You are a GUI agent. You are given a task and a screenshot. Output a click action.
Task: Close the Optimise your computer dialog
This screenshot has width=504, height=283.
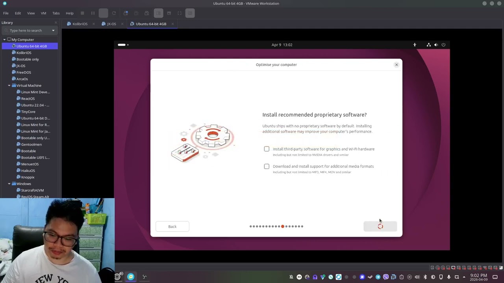coord(397,65)
